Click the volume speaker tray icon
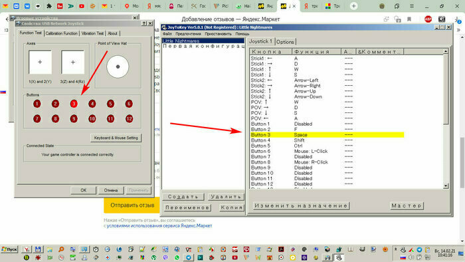 [x=411, y=257]
